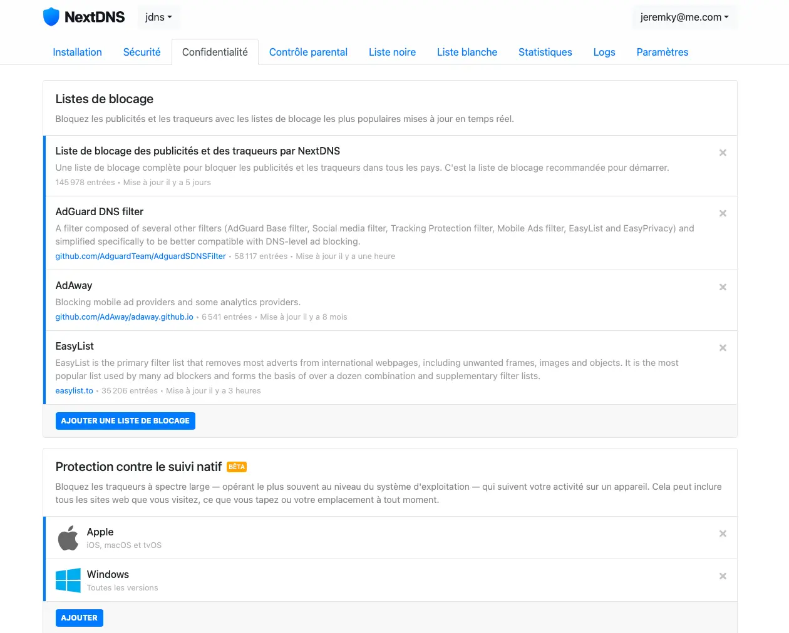Remove Windows native tracking protection
789x633 pixels.
tap(723, 576)
